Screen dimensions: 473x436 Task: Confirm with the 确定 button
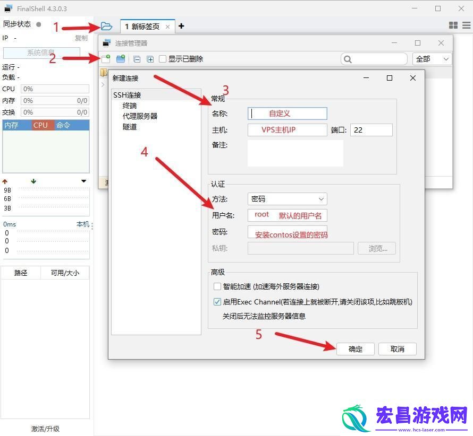coord(356,349)
